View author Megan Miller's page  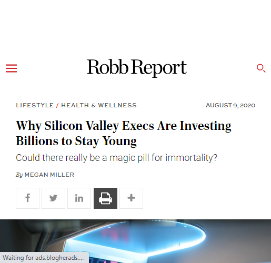[49, 175]
